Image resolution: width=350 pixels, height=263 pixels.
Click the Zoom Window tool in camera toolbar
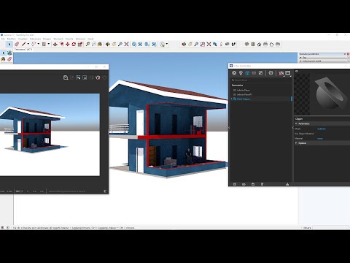coord(203,44)
